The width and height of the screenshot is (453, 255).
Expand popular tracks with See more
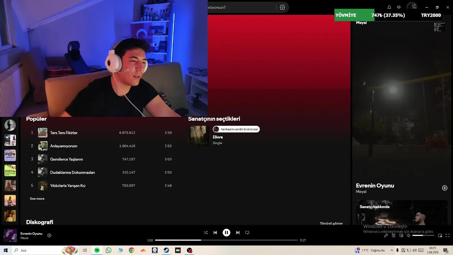37,199
